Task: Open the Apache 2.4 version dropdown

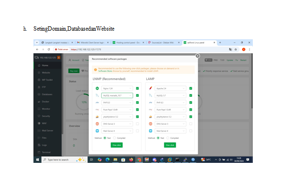Action: pyautogui.click(x=170, y=88)
